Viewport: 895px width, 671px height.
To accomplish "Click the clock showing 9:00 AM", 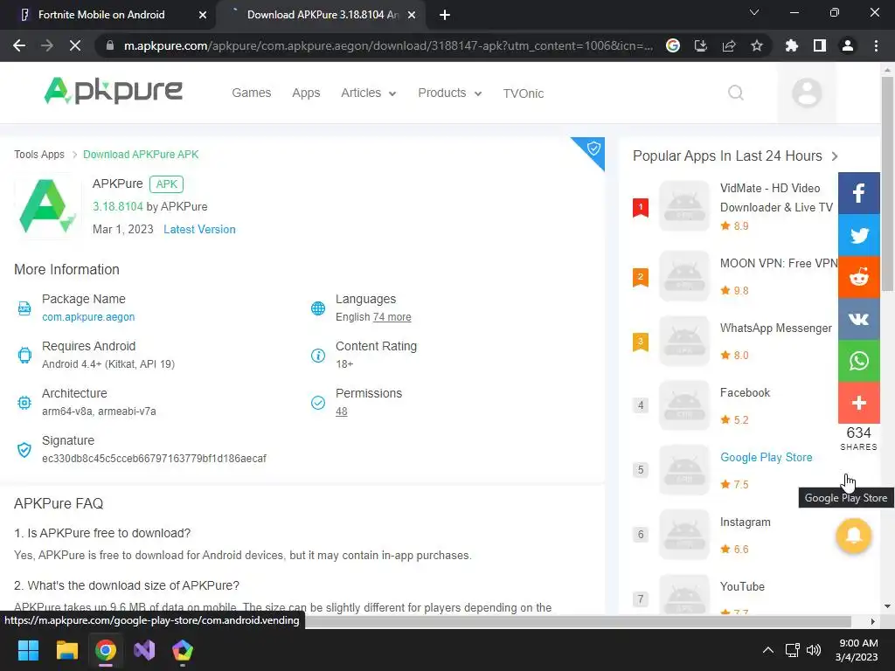I will coord(857,643).
